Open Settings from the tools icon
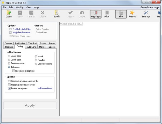The height and width of the screenshot is (124, 162). (146, 14)
